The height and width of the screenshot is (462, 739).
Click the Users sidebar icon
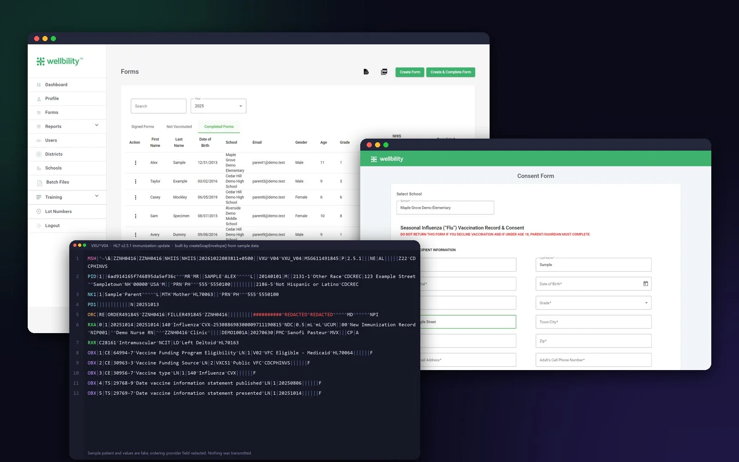[x=39, y=140]
